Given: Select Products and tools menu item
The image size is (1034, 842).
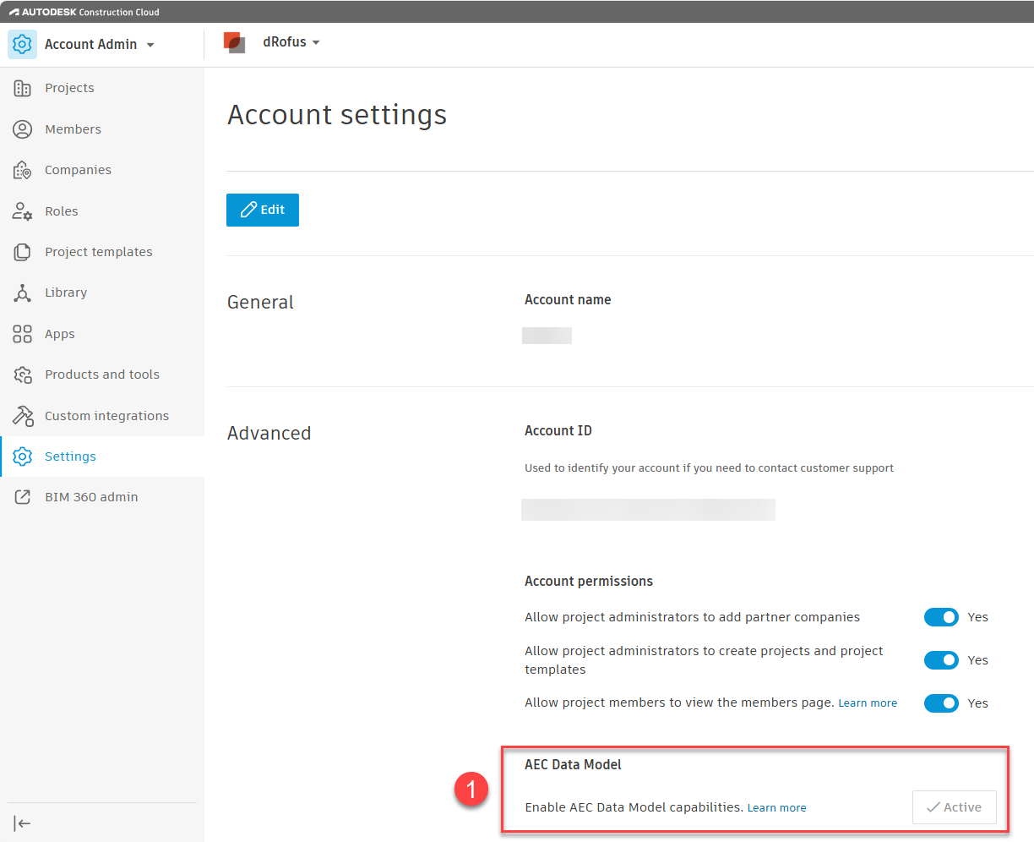Looking at the screenshot, I should pos(102,375).
